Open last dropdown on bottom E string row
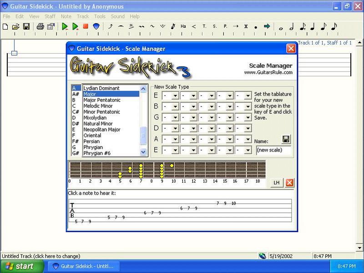This screenshot has height=273, width=364. 248,150
